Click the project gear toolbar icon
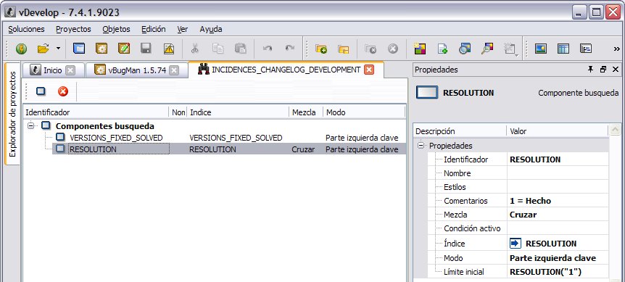This screenshot has width=625, height=282. 102,49
